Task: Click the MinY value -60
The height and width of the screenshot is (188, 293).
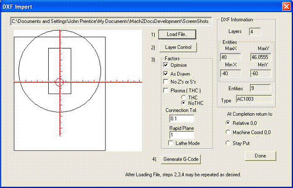Action: (x=261, y=73)
